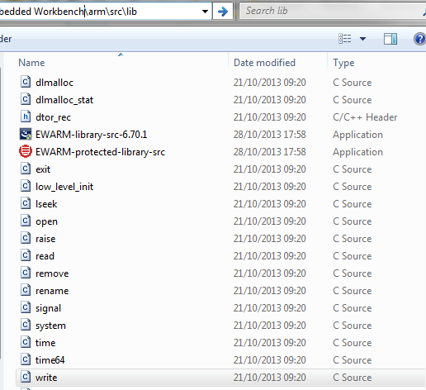Click the Search lib input field

point(333,11)
